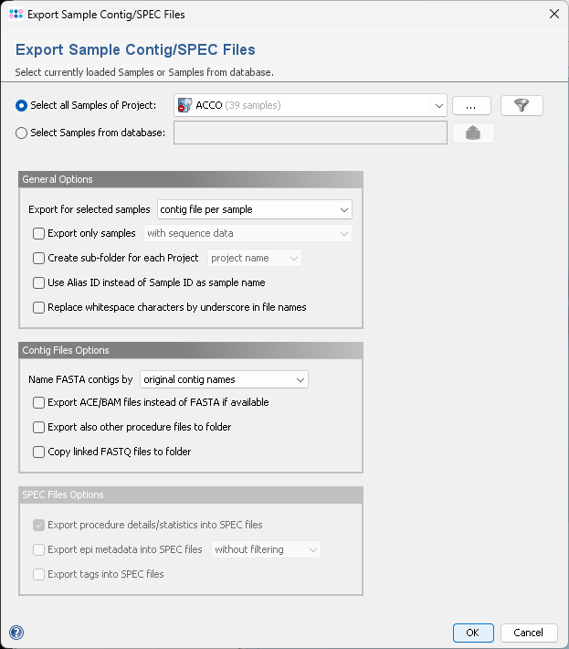Enable 'Replace whitespace characters by underscore'

[x=38, y=307]
